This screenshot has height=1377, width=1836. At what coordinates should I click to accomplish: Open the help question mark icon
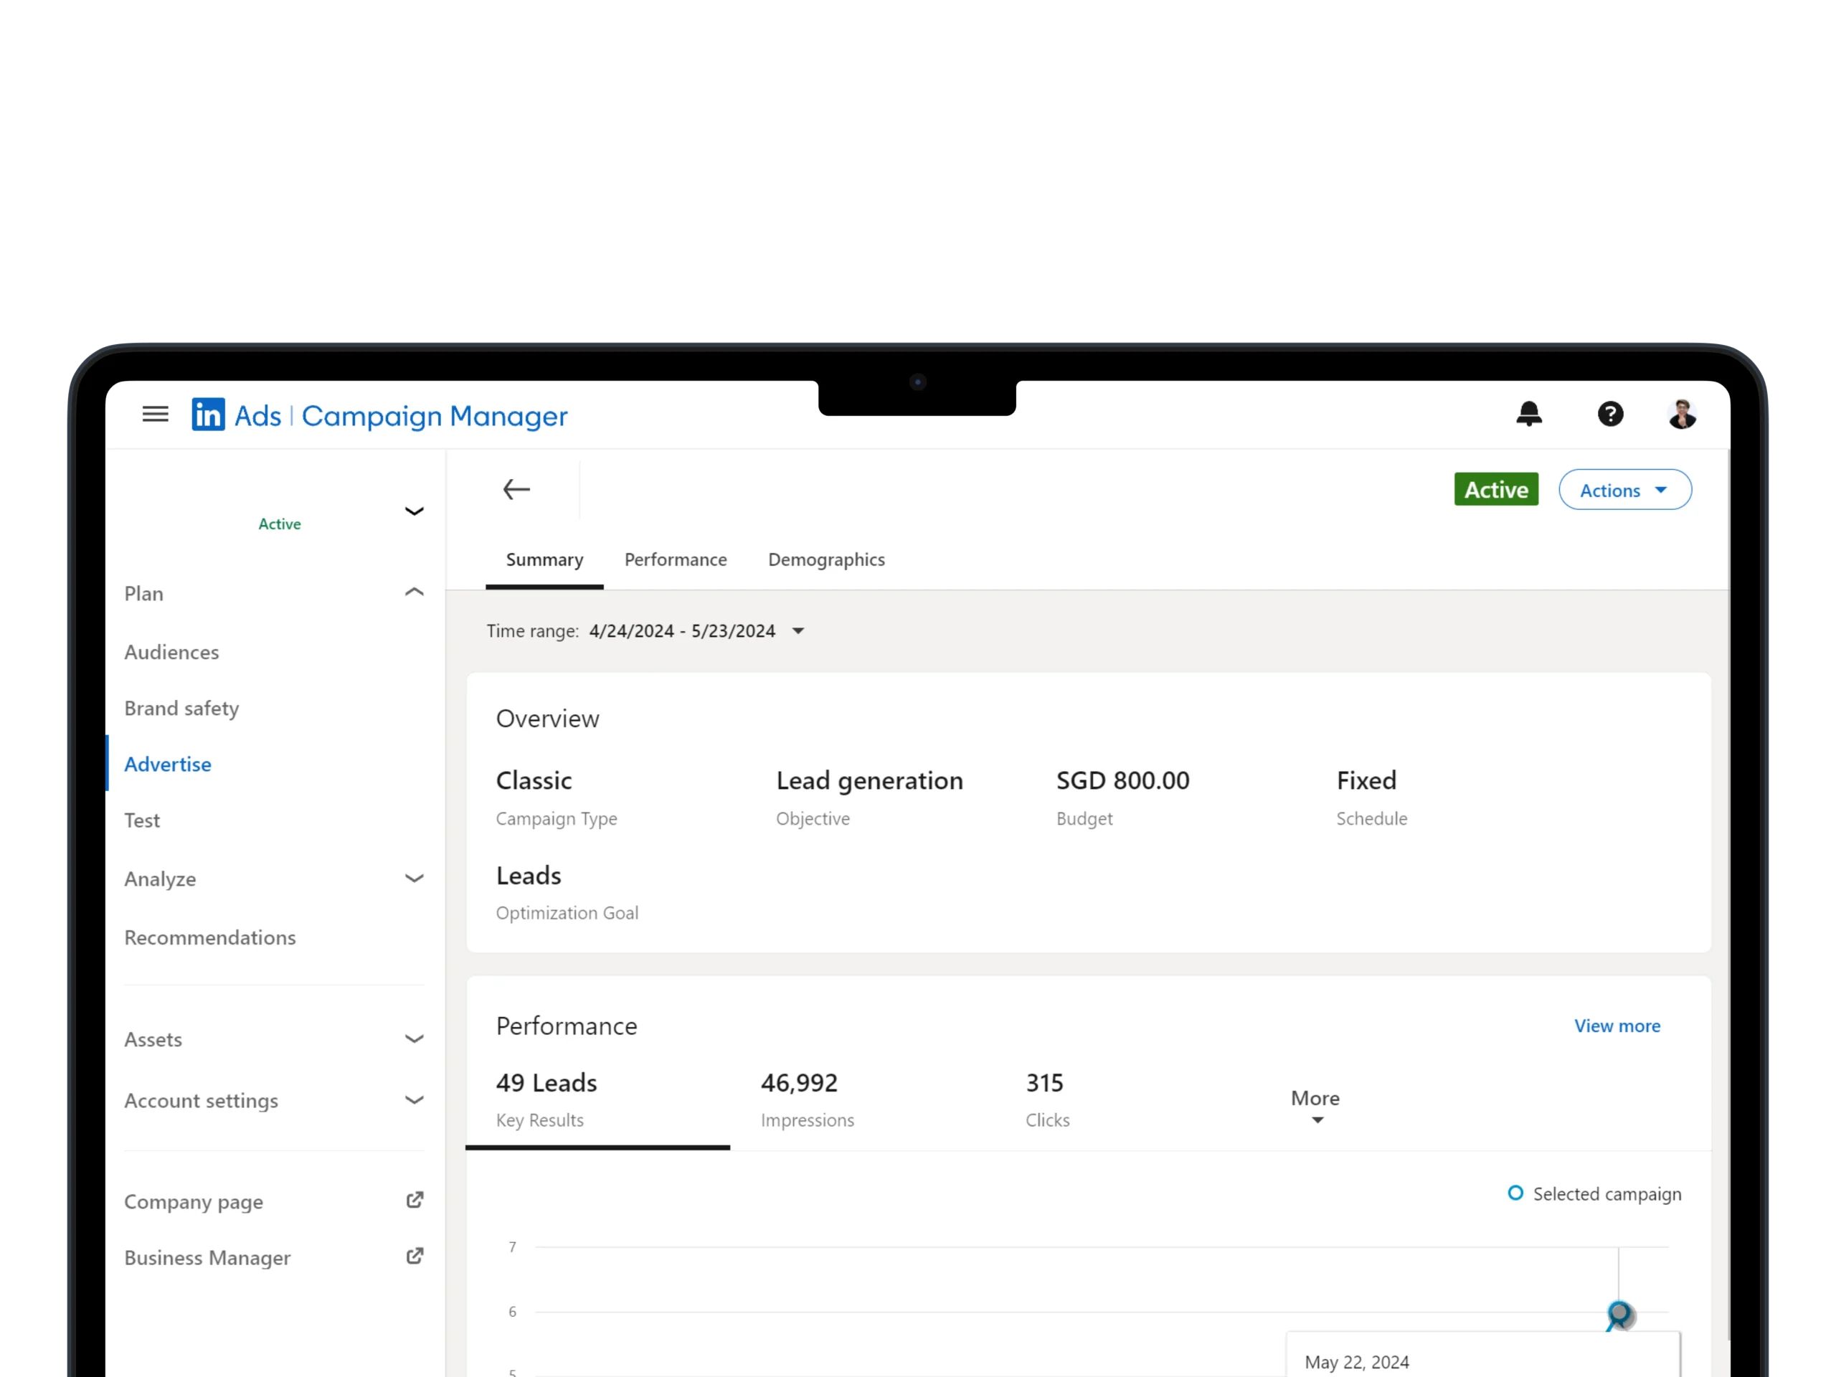1610,413
